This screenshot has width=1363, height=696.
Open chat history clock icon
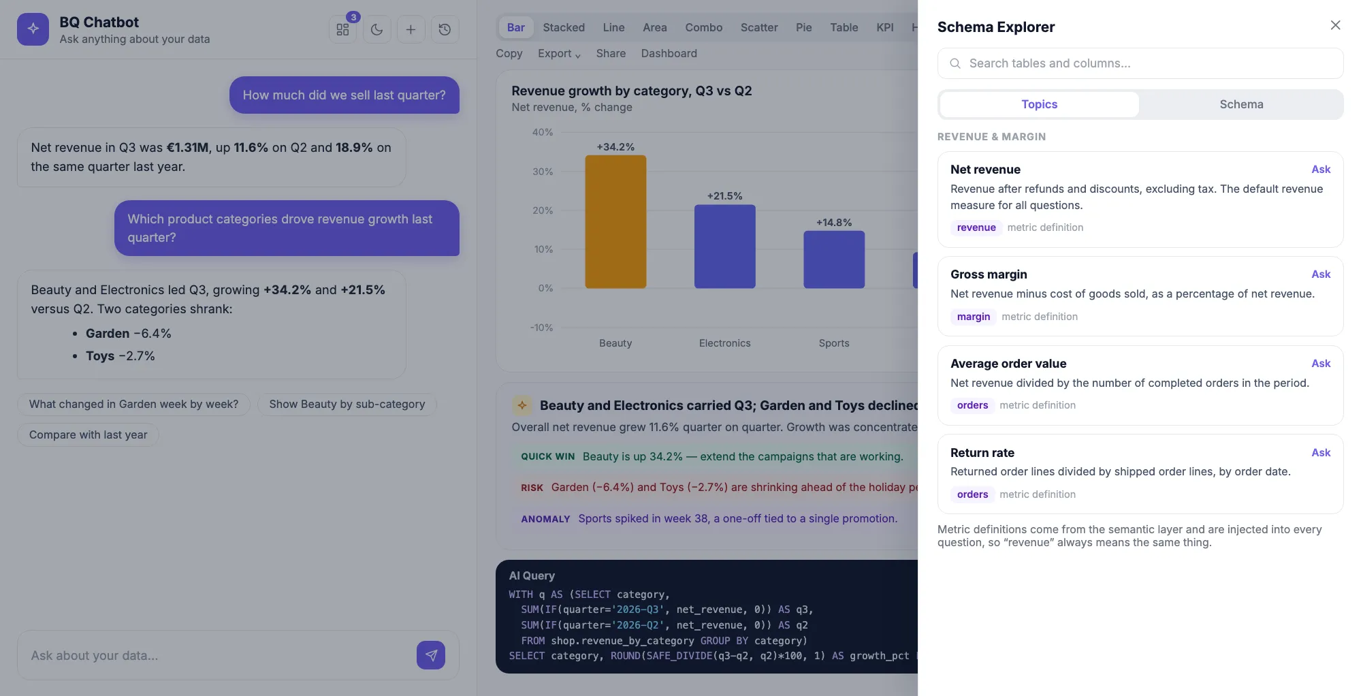click(x=445, y=29)
